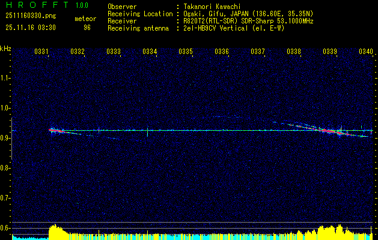378x240 pixels.
Task: Click the date stamp 25.11.16 03:30
Action: [x=31, y=28]
